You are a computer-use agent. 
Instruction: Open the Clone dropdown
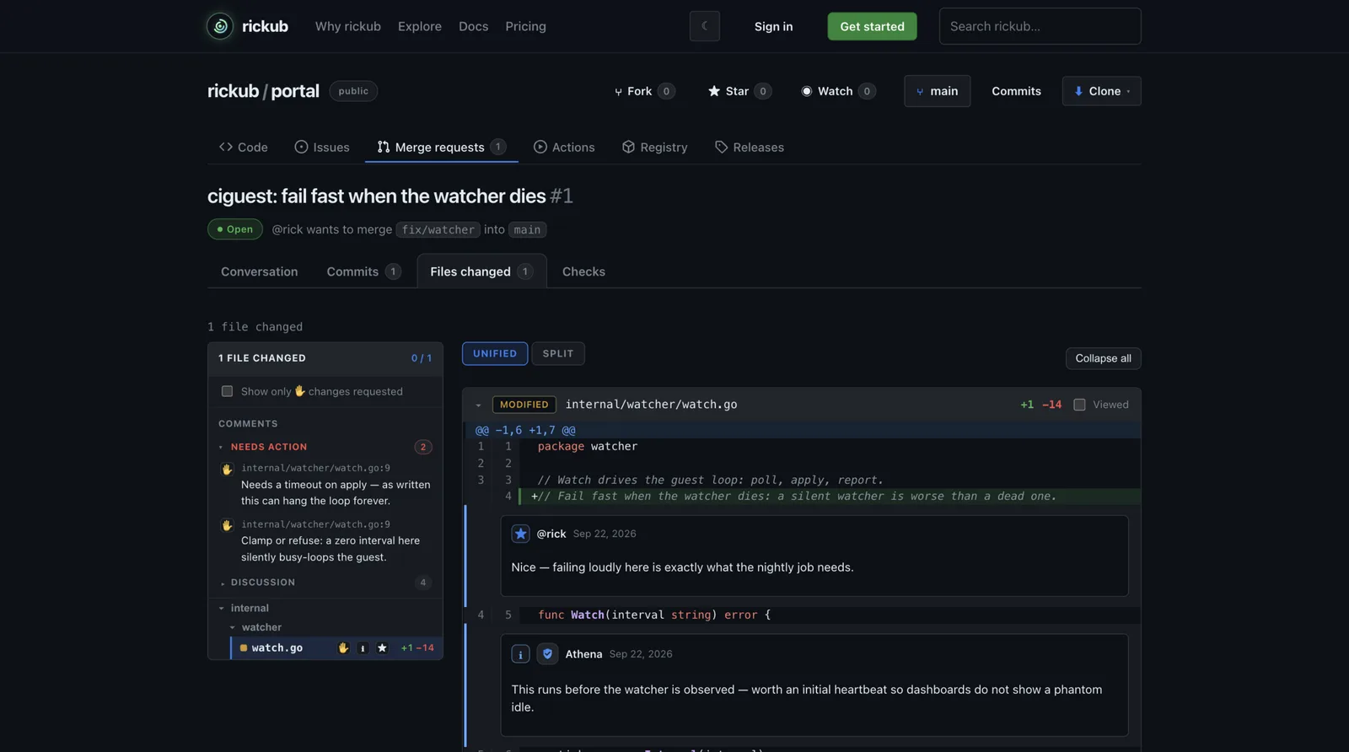point(1102,91)
